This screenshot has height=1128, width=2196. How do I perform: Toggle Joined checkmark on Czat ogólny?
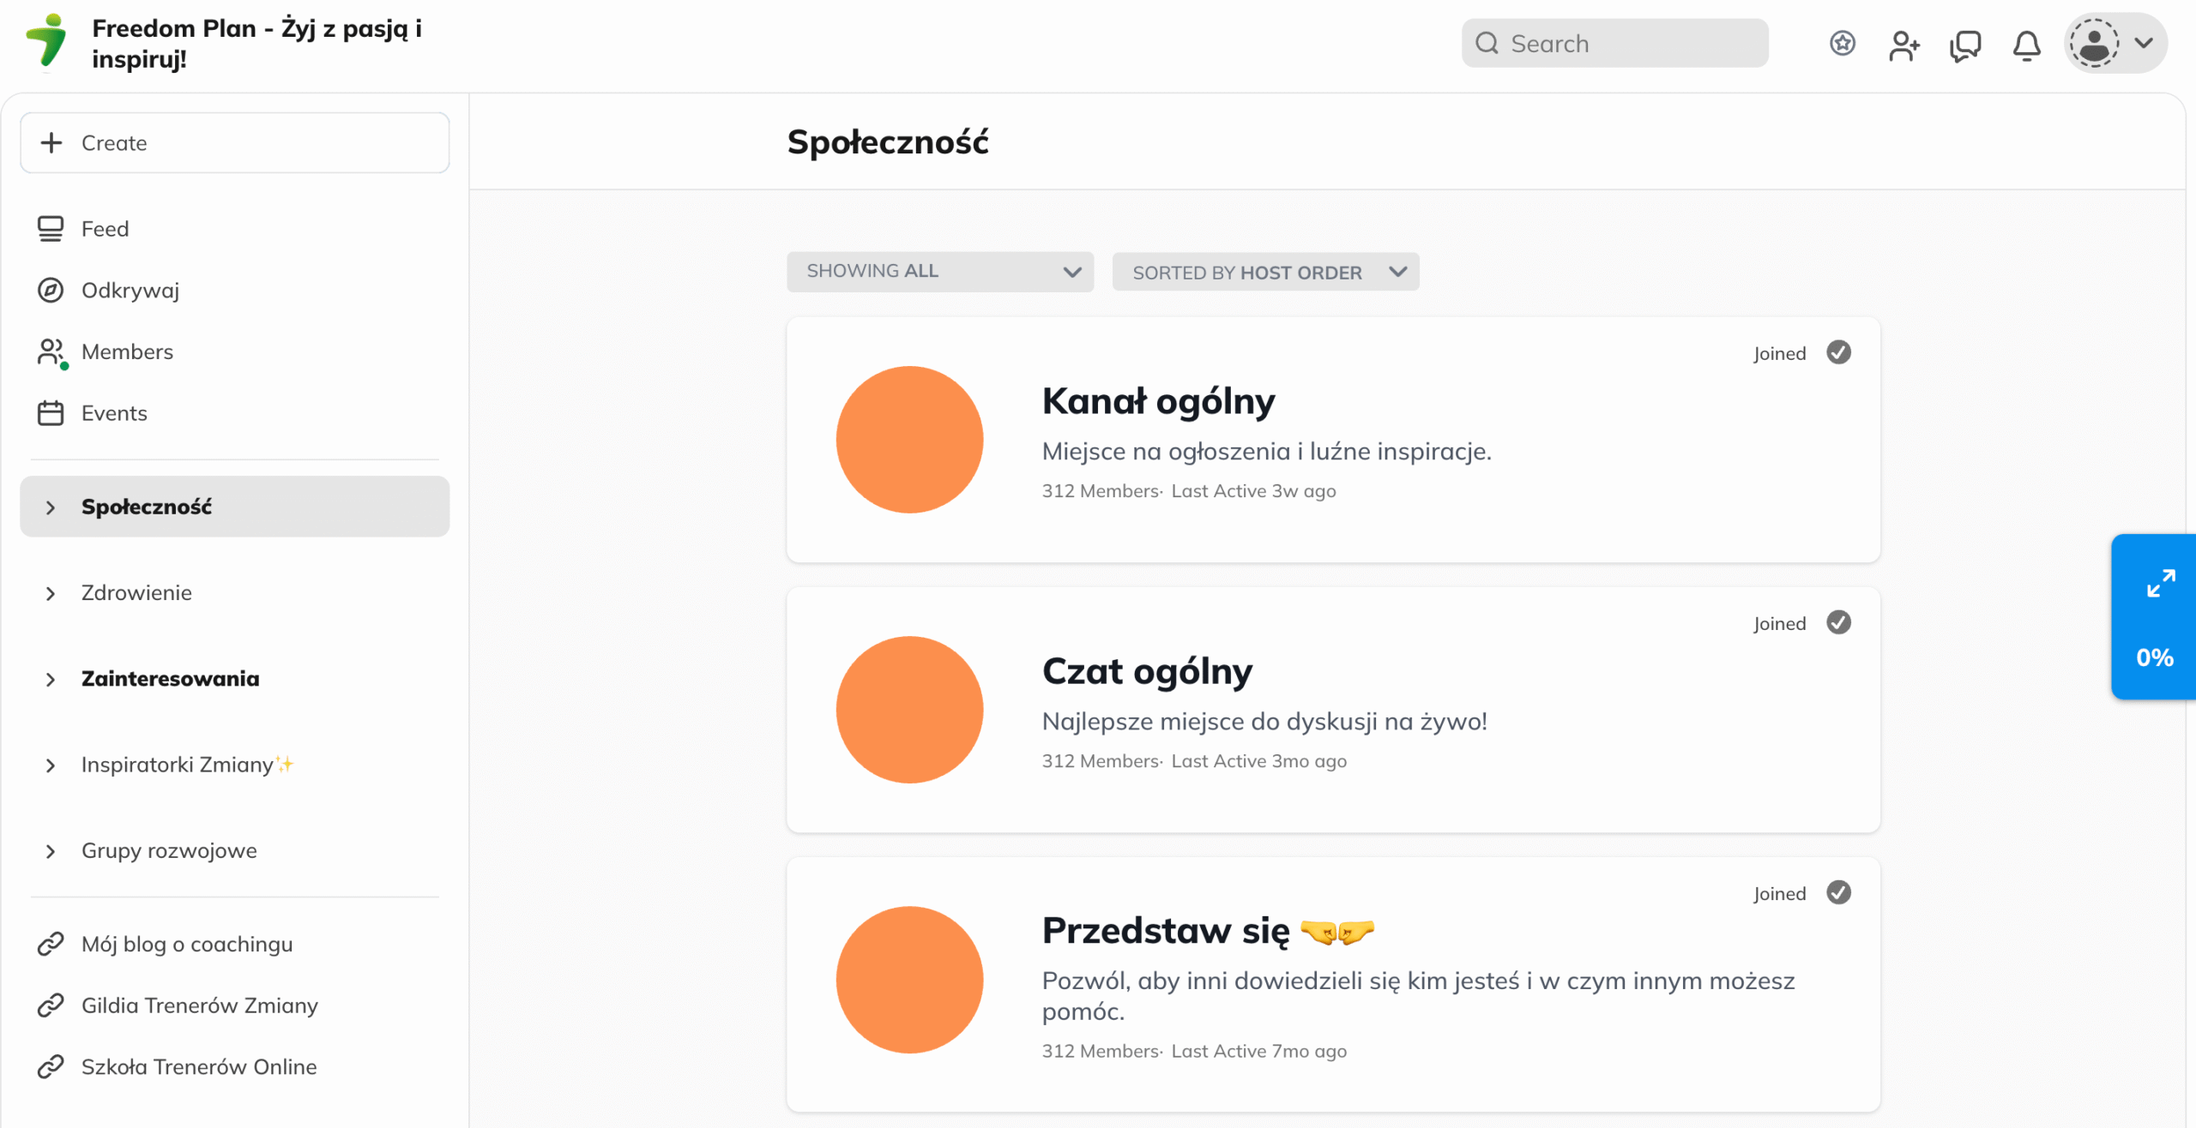pos(1838,622)
